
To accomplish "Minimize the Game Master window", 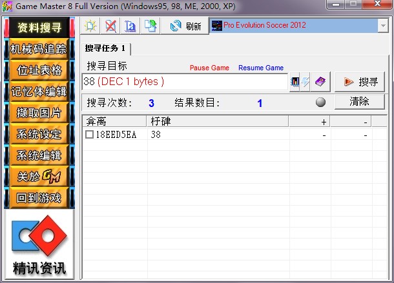I will pyautogui.click(x=336, y=5).
